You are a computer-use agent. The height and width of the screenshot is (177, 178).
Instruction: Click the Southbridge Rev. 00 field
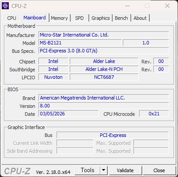coord(161,69)
